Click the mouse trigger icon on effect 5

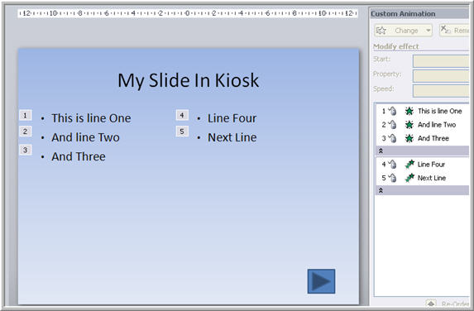(x=392, y=178)
